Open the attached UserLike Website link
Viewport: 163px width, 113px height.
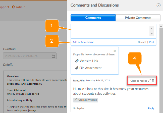[x=85, y=100]
